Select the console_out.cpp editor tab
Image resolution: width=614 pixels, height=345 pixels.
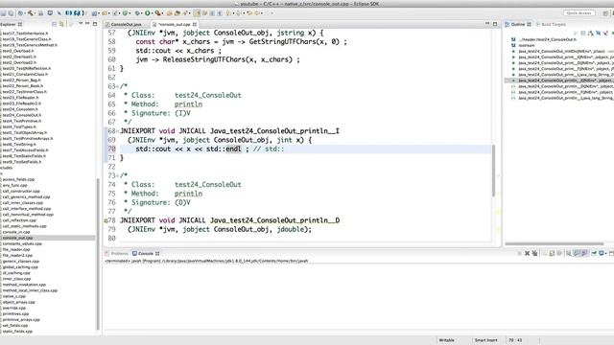coord(175,24)
